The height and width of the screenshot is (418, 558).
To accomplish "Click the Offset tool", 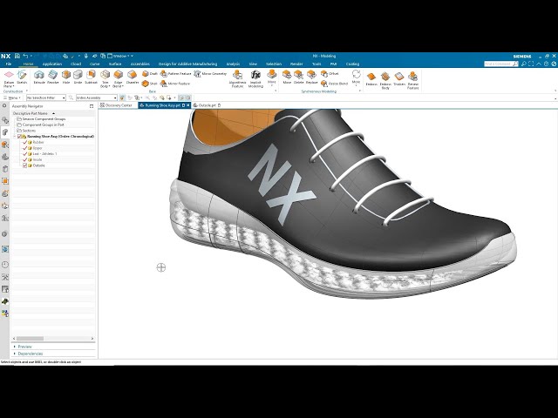I will (x=330, y=73).
